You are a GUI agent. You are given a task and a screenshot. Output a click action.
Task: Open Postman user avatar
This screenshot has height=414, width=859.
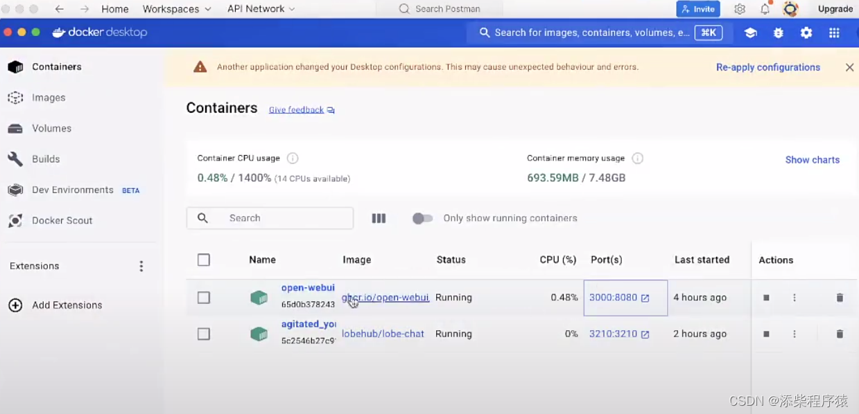790,9
